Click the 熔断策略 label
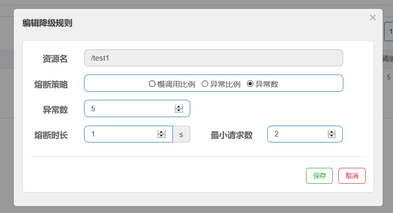This screenshot has height=213, width=393. click(51, 84)
